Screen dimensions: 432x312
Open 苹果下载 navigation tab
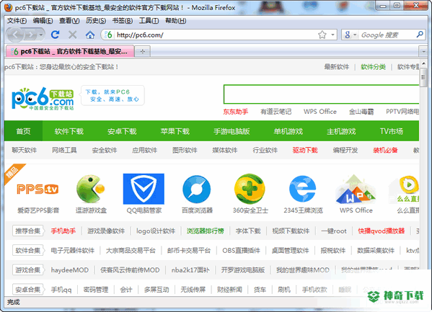175,131
